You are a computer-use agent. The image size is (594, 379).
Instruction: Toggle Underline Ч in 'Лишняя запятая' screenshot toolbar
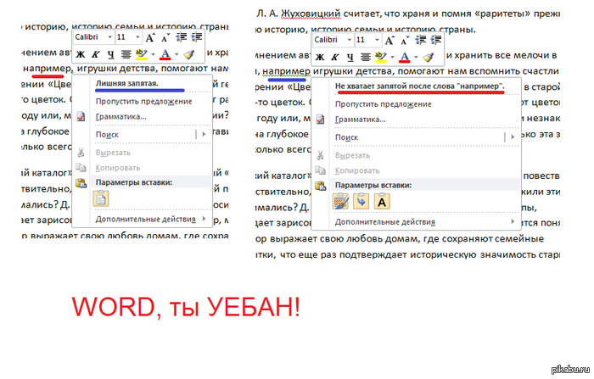pos(110,54)
